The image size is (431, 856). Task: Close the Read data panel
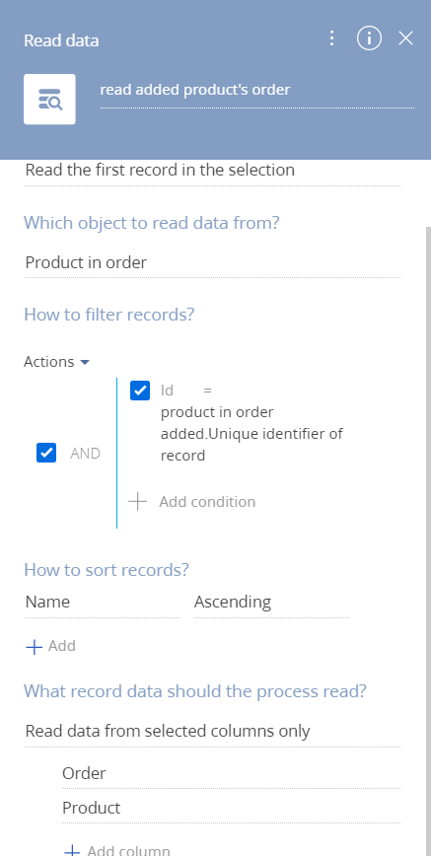click(406, 38)
